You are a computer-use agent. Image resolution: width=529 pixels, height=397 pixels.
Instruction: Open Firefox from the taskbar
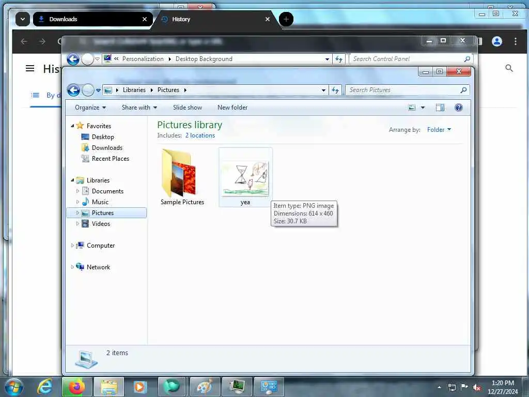76,387
